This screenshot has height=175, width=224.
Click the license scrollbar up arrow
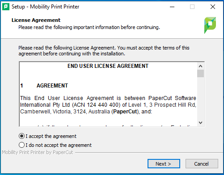[x=200, y=66]
